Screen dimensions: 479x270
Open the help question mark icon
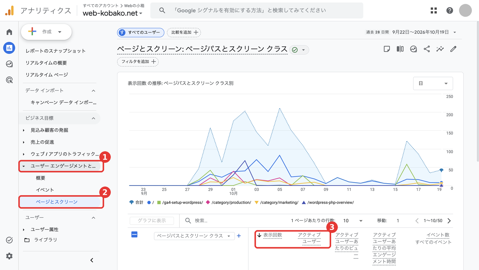449,10
